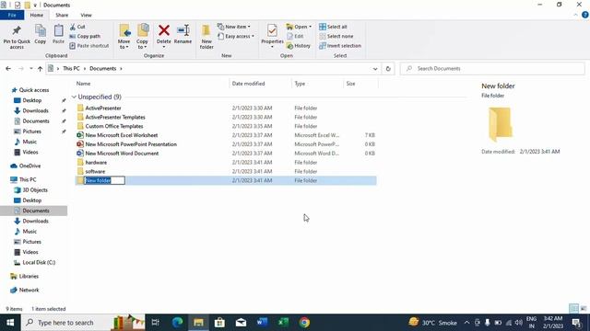The image size is (590, 331).
Task: Sort by Date modified column header
Action: pos(260,84)
